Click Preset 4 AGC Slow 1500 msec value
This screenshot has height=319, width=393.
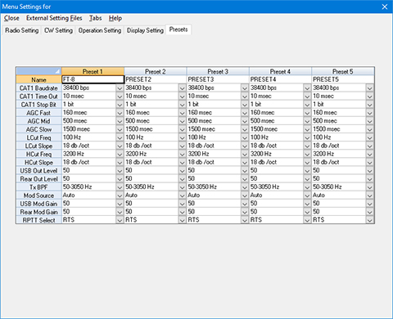[264, 129]
